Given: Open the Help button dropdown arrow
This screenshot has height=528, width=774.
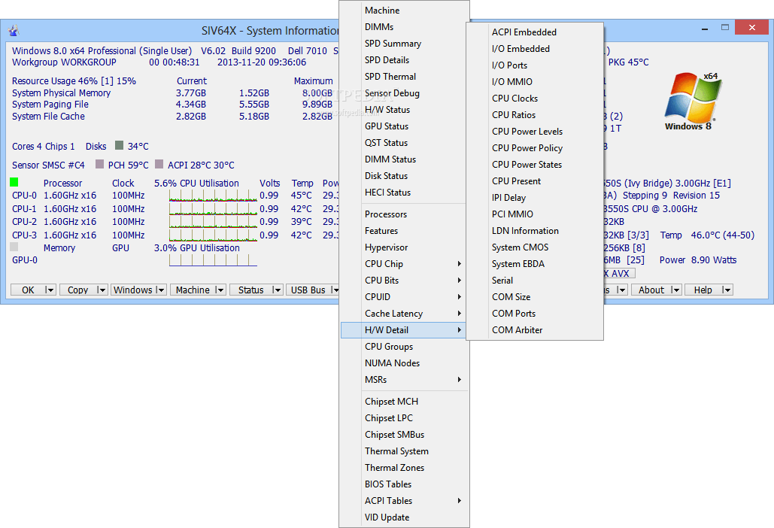Looking at the screenshot, I should click(x=727, y=290).
